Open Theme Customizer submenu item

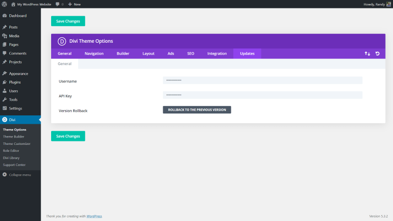tap(17, 143)
